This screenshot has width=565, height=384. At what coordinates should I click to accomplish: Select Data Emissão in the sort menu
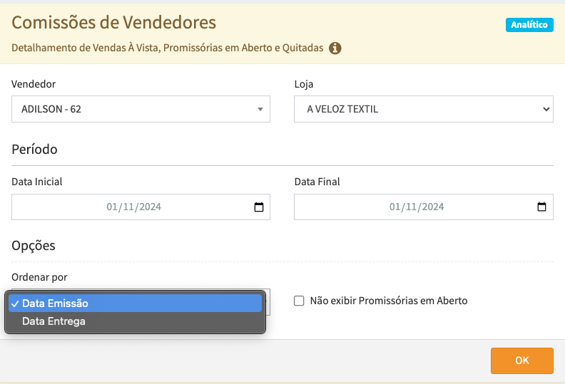pos(56,303)
